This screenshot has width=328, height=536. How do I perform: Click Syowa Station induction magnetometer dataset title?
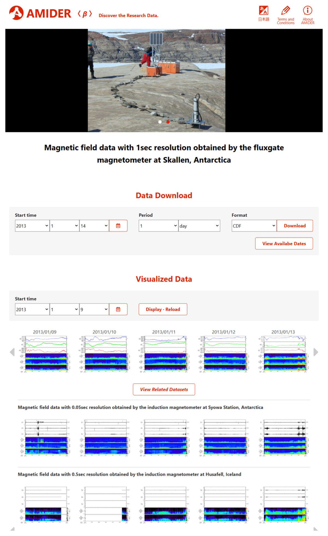pos(140,407)
